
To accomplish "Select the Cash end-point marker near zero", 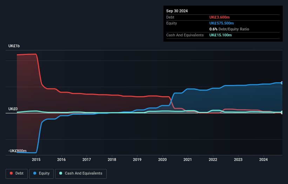I will click(282, 112).
